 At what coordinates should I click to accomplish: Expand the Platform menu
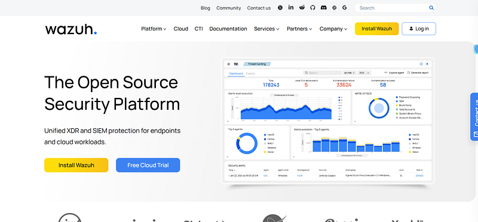(x=154, y=29)
